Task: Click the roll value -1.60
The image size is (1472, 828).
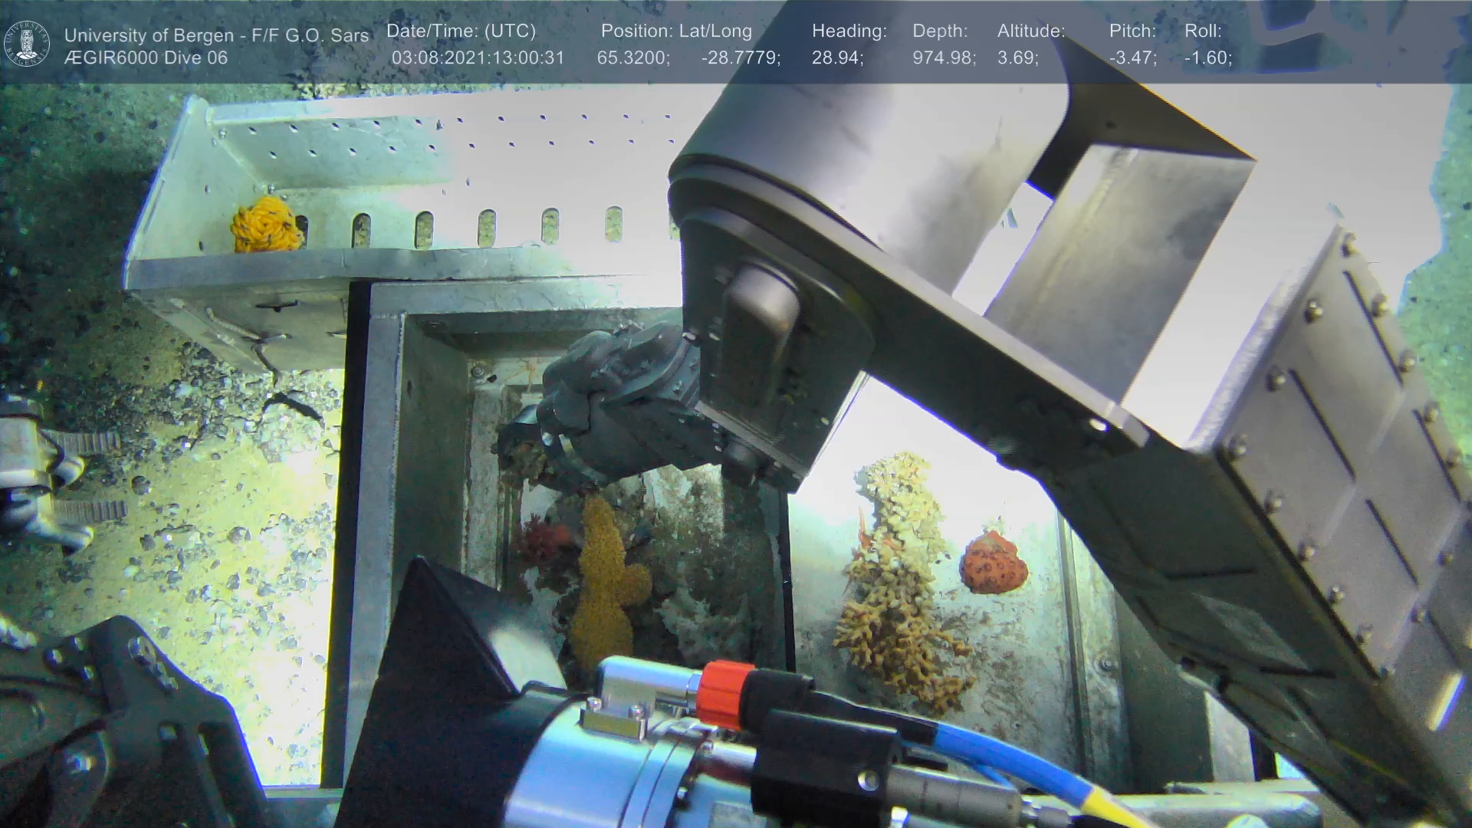Action: (x=1207, y=58)
